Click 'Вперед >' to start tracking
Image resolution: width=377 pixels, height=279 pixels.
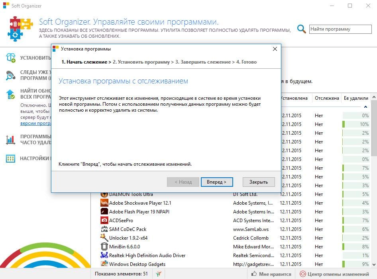coord(217,182)
